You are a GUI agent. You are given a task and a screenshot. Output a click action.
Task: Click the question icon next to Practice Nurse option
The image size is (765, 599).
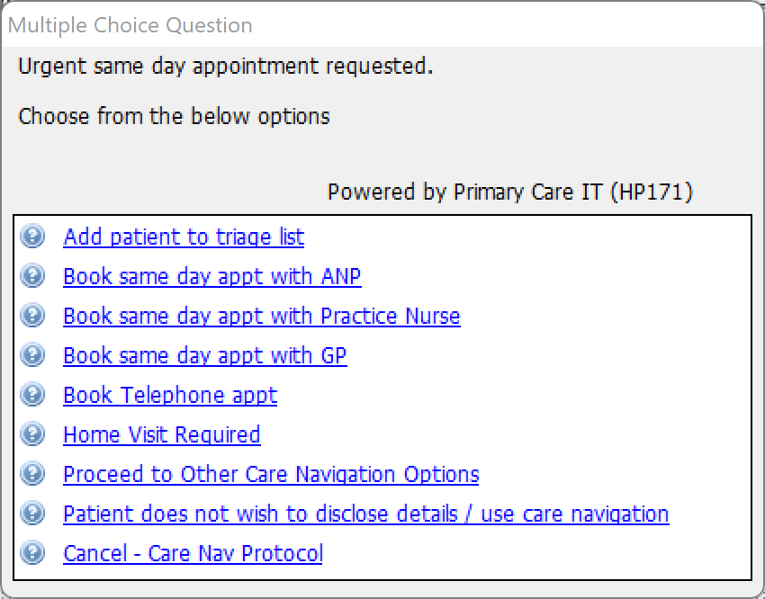point(32,316)
